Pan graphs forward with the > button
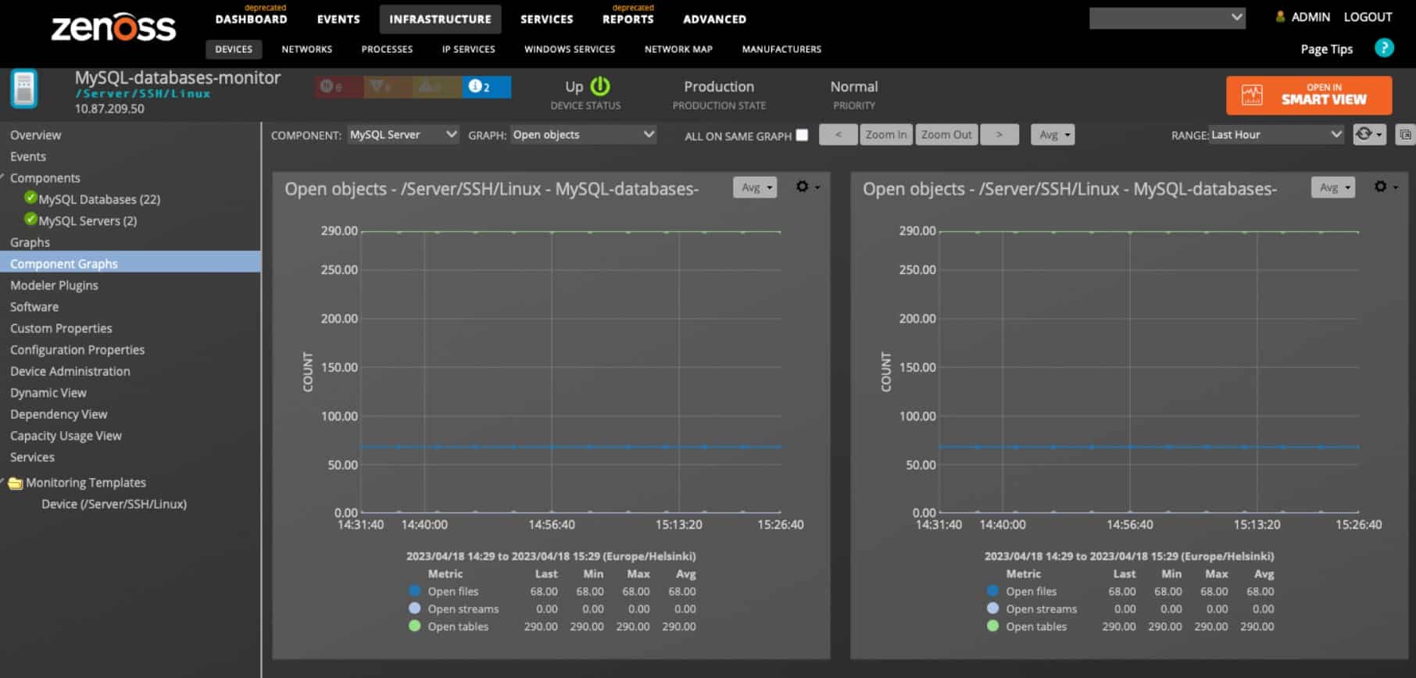1416x678 pixels. 999,134
